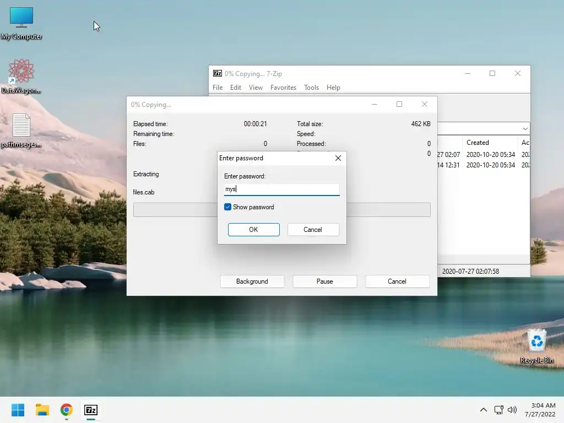Launch the DataWagon desktop shortcut

[21, 76]
